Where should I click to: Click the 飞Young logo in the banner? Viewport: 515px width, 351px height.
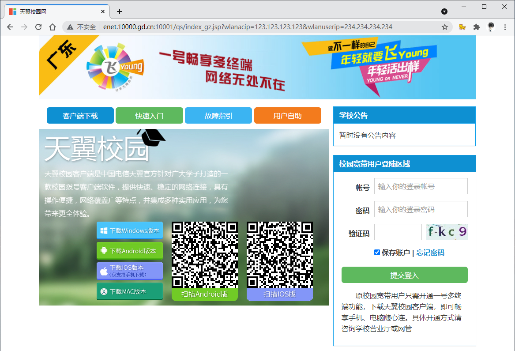(x=115, y=67)
